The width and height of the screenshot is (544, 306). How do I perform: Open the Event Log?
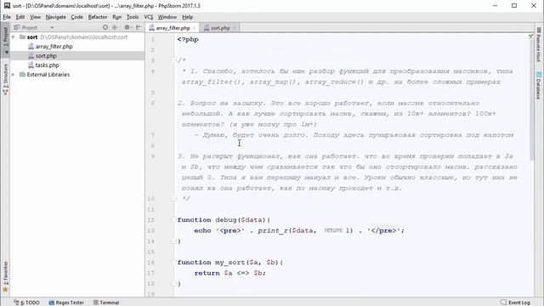pos(515,303)
